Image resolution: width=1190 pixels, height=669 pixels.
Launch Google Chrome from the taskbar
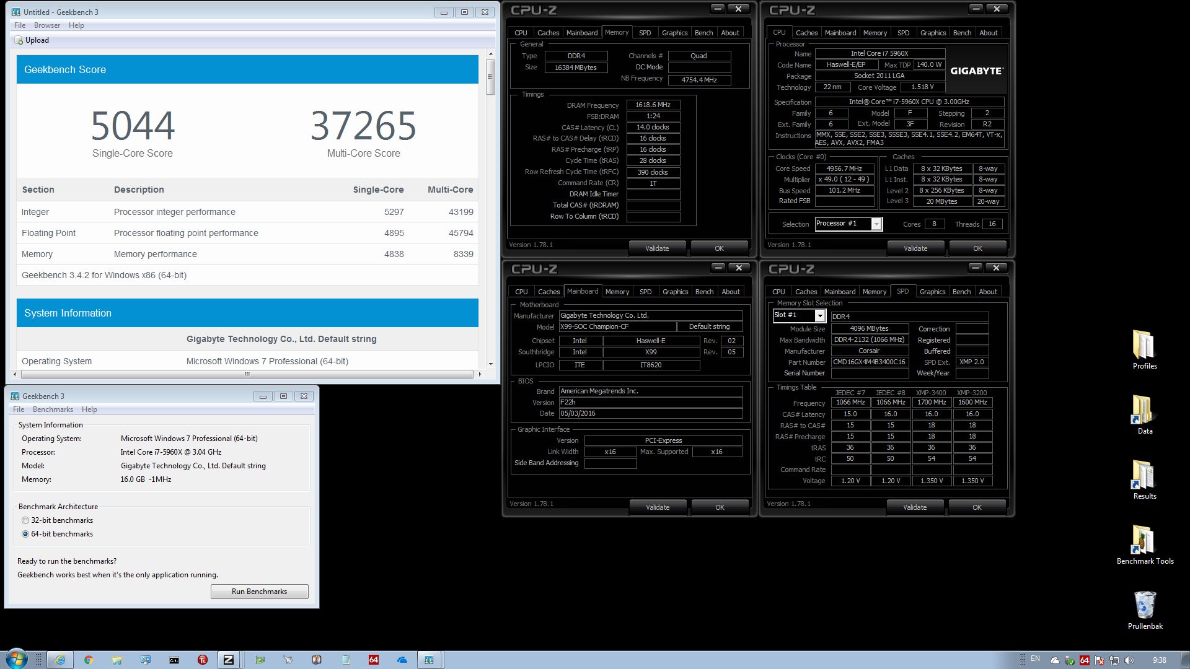click(89, 660)
